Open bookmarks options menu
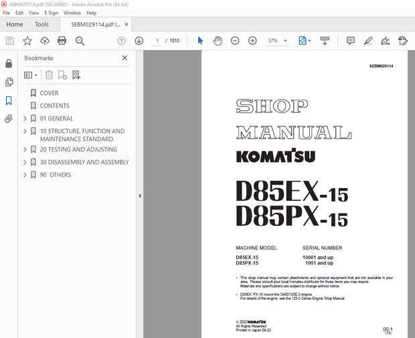 pyautogui.click(x=31, y=75)
